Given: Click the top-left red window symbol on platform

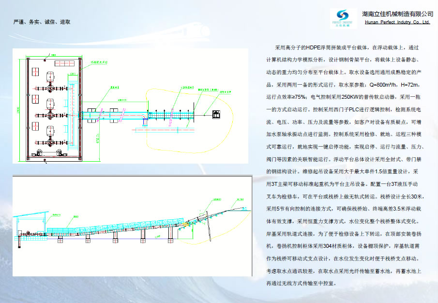Looking at the screenshot, I should point(36,72).
